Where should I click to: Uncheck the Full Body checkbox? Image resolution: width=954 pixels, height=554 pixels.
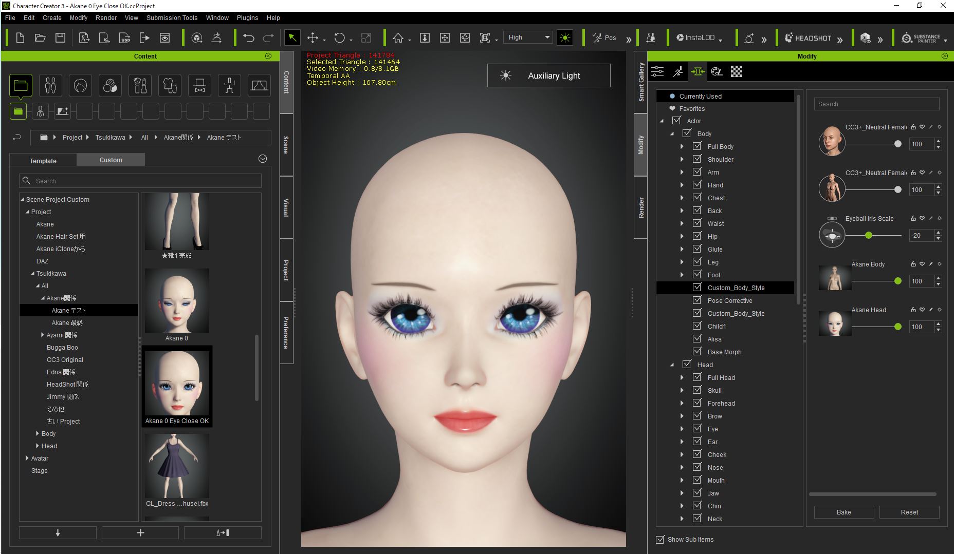[x=697, y=146]
